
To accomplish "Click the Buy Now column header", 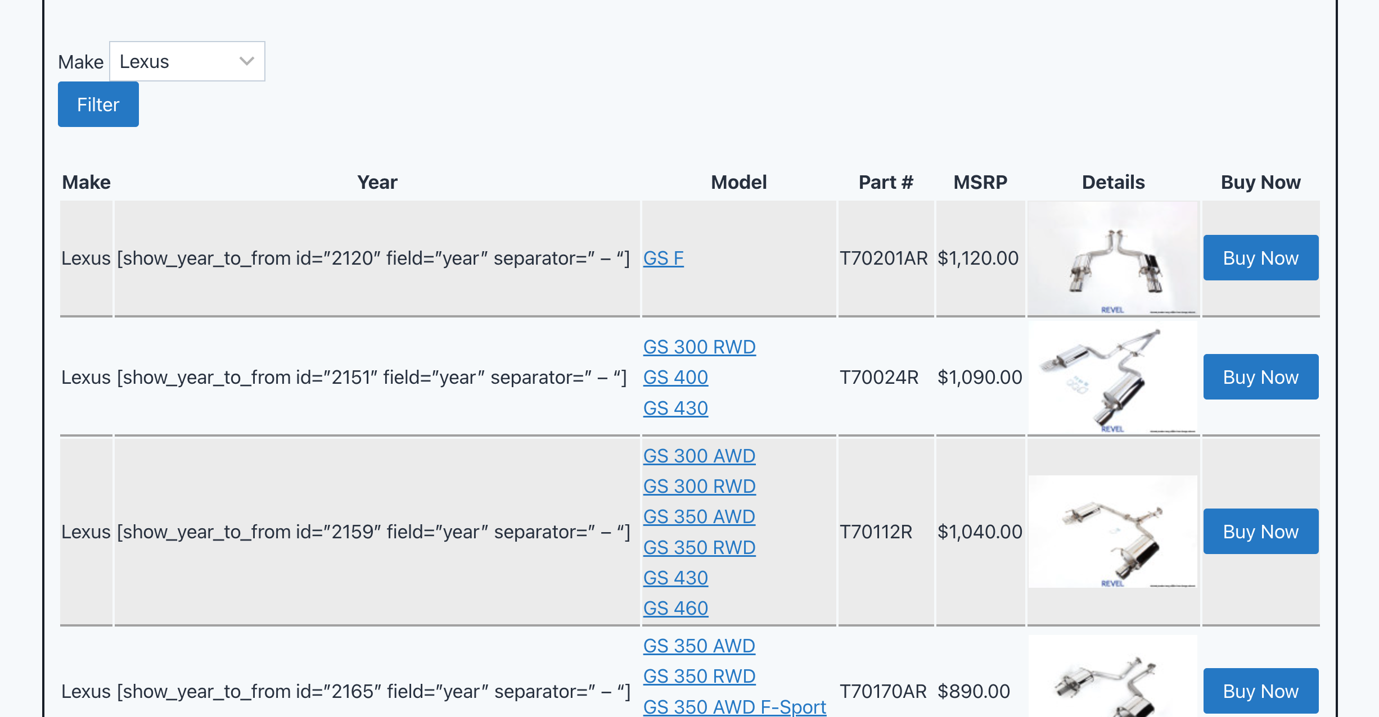I will coord(1261,182).
